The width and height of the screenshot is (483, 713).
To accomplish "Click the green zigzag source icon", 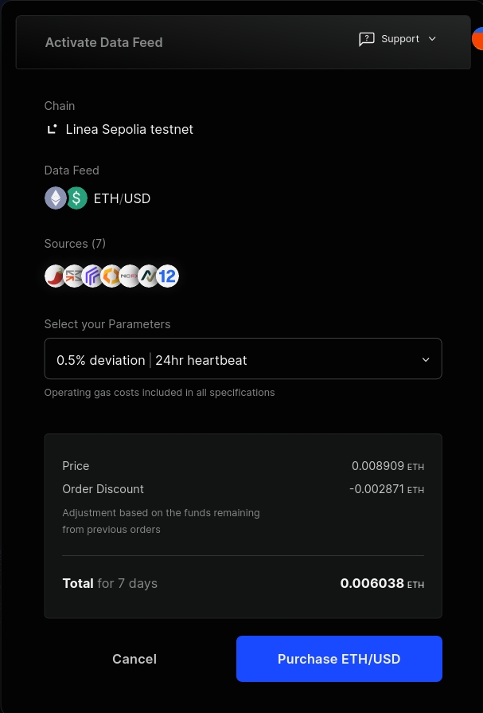I will tap(149, 276).
